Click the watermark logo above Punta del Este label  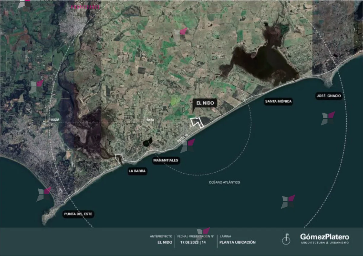[x=44, y=194]
